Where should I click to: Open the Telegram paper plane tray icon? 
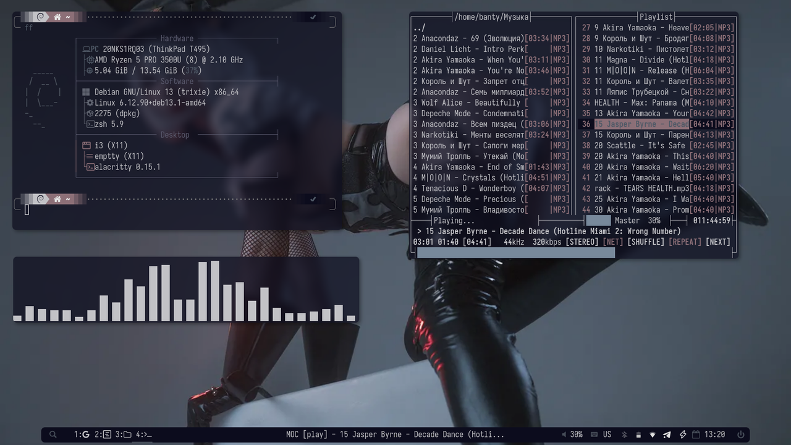point(667,434)
